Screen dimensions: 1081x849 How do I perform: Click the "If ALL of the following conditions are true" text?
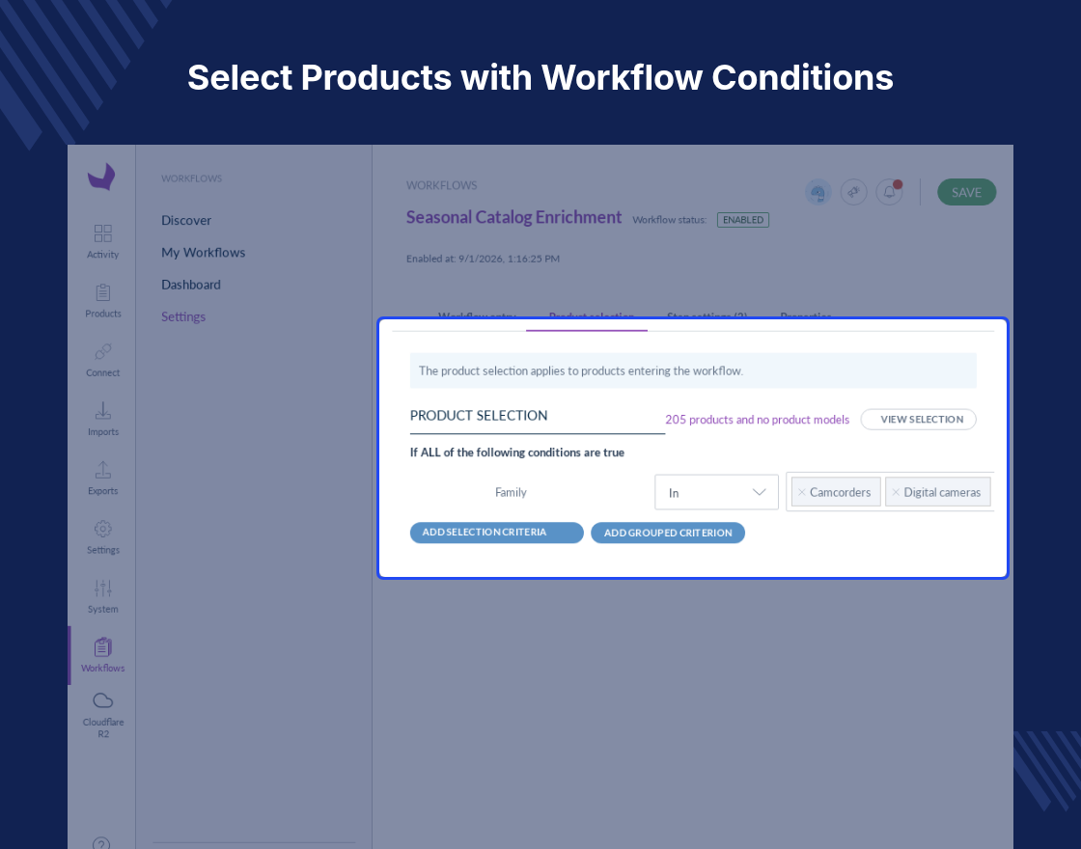517,452
